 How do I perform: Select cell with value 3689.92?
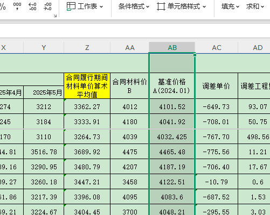[x=87, y=152]
